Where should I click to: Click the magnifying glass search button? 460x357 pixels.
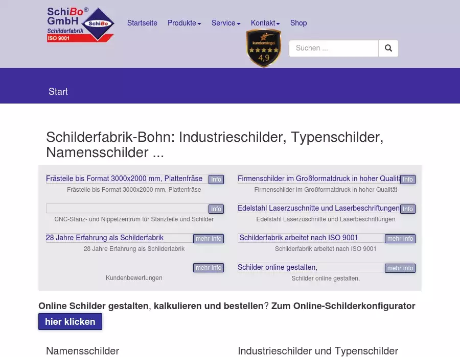click(388, 48)
